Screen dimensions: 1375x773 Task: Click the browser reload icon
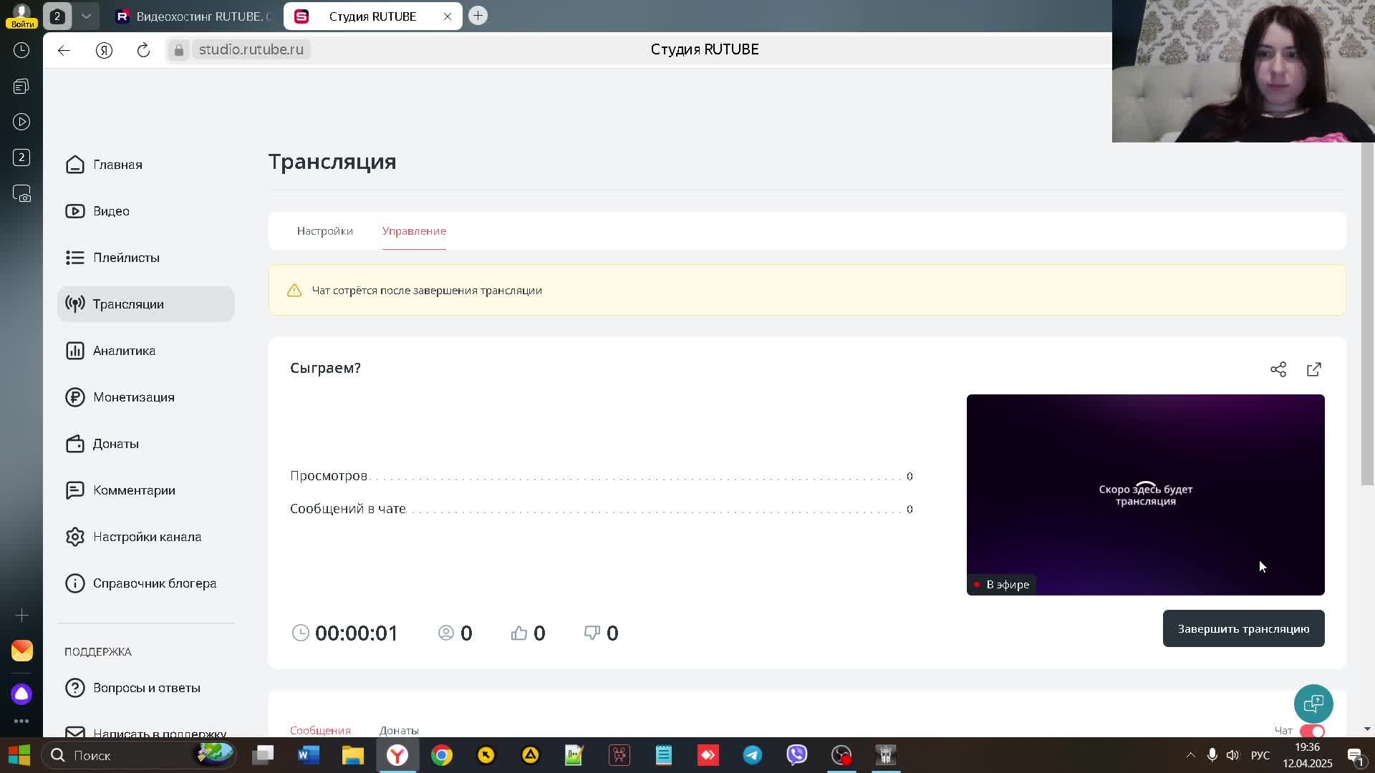click(x=143, y=49)
